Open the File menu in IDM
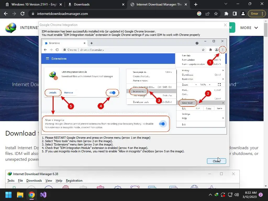Screen dimensions: 268x201 20,181
